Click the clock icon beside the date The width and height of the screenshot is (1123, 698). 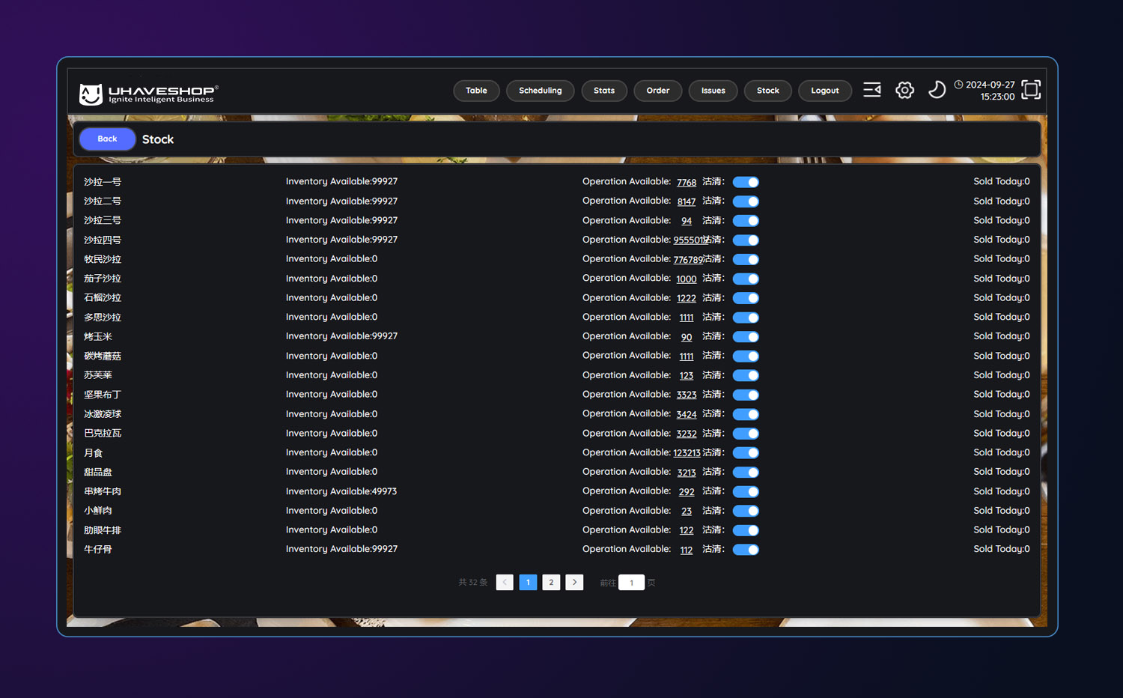pos(958,85)
